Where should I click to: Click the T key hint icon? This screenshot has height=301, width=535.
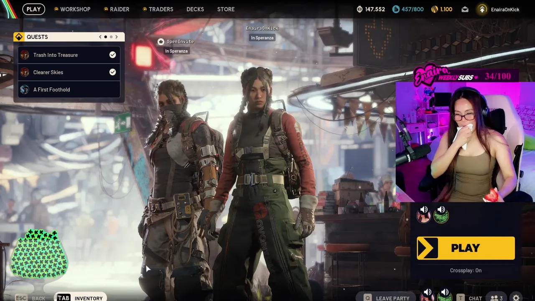pos(460,298)
